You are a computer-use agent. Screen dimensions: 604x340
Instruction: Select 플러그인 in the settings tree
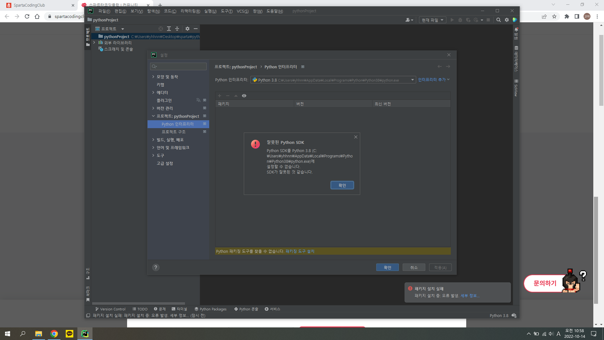click(164, 100)
